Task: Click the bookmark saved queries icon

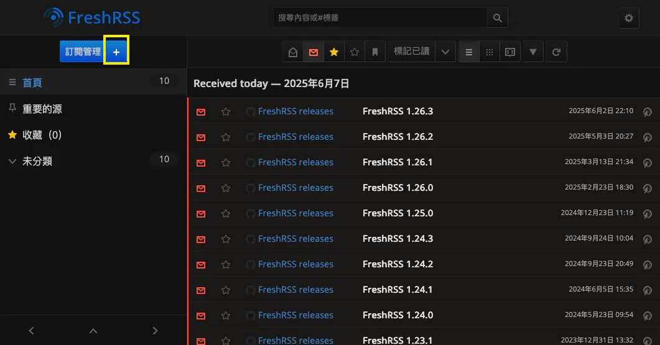Action: pos(374,52)
